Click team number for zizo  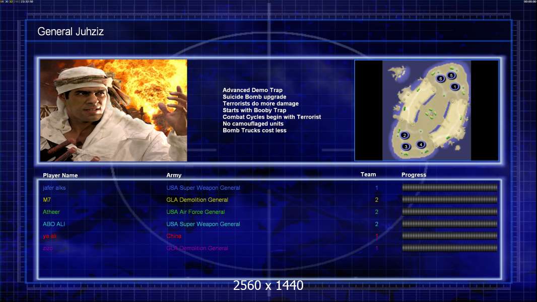click(377, 248)
